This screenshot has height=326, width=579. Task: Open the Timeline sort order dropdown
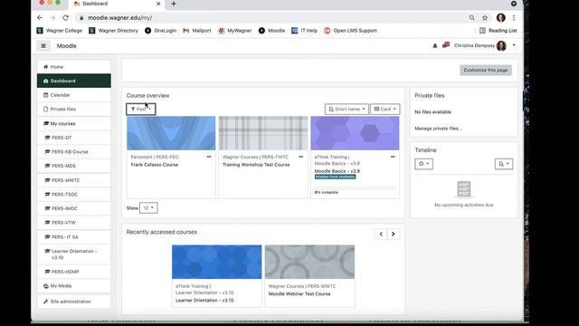coord(504,164)
